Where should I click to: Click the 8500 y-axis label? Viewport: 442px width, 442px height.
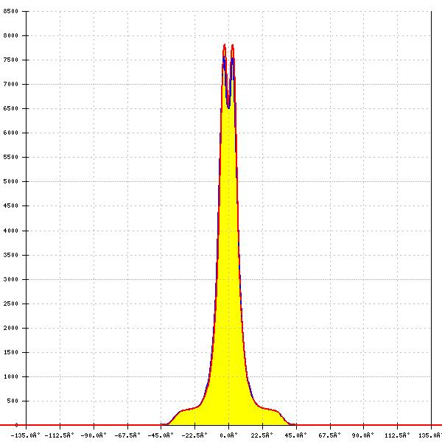tap(11, 11)
